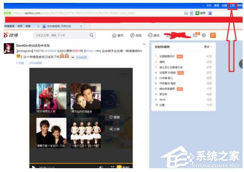
Task: Open the 收藏 (Favorites) browser menu
Action: pyautogui.click(x=224, y=6)
